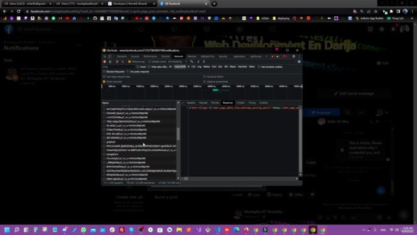Image resolution: width=417 pixels, height=235 pixels.
Task: Switch to the Console tab in DevTools
Action: coord(165,56)
